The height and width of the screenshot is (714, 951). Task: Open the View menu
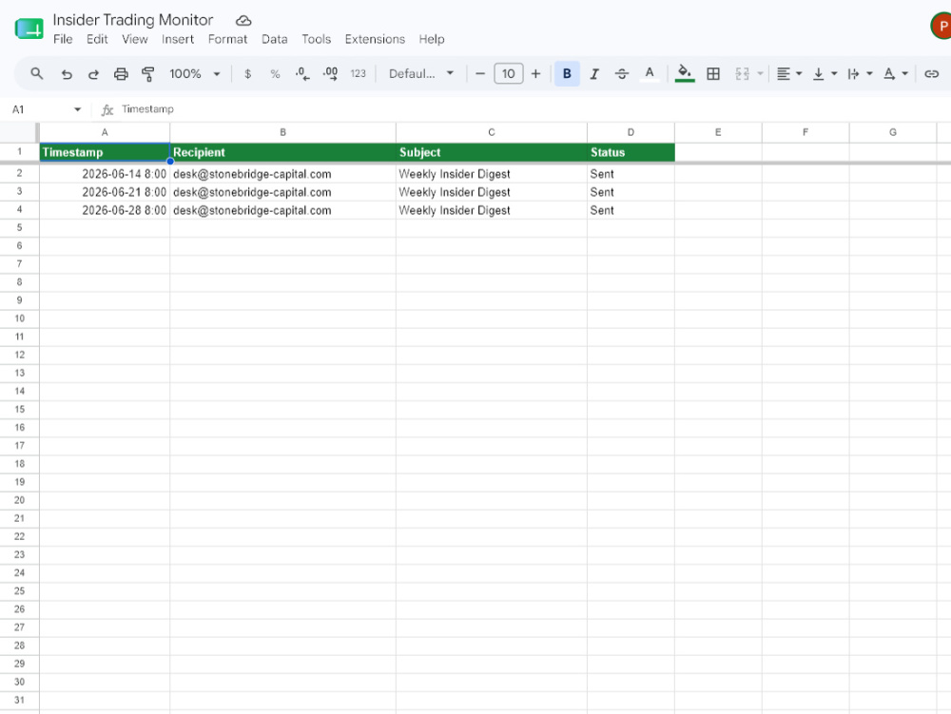pyautogui.click(x=135, y=39)
